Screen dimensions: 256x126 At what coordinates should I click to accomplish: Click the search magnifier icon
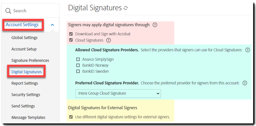tap(8, 11)
